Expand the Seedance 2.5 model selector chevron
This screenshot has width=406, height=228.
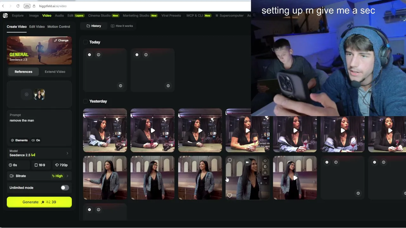(67, 154)
